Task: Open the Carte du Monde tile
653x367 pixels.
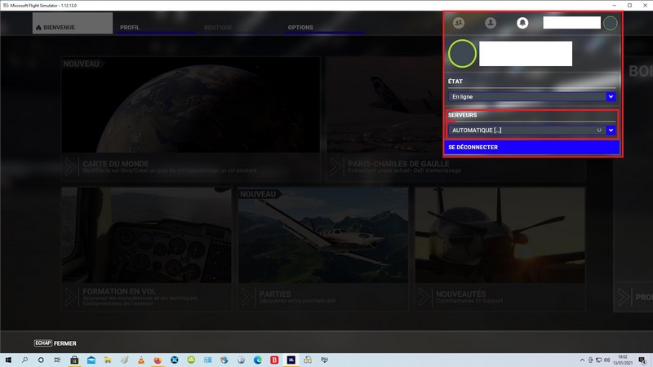Action: click(x=191, y=118)
